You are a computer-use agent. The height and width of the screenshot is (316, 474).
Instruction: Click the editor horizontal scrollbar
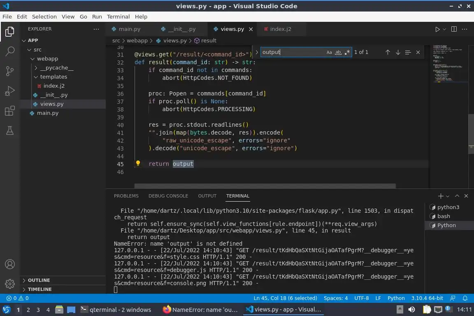[265, 186]
